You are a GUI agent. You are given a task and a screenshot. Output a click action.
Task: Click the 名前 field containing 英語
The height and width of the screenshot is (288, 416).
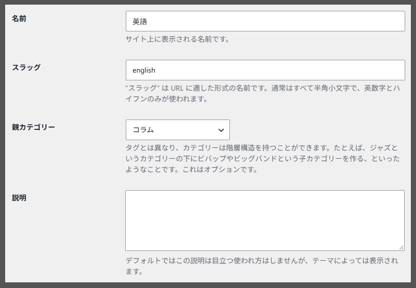[x=265, y=21]
